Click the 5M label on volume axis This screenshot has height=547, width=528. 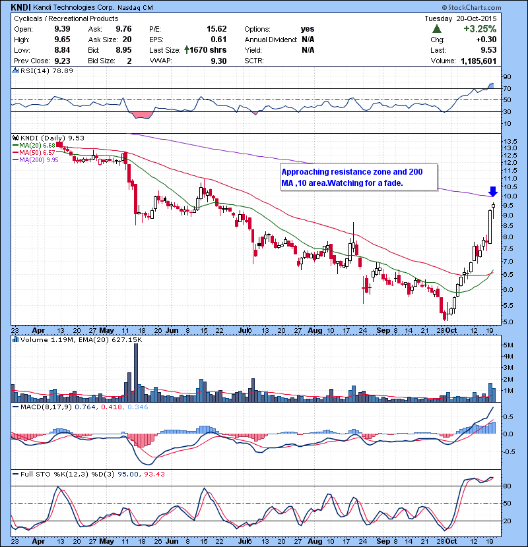(x=508, y=345)
